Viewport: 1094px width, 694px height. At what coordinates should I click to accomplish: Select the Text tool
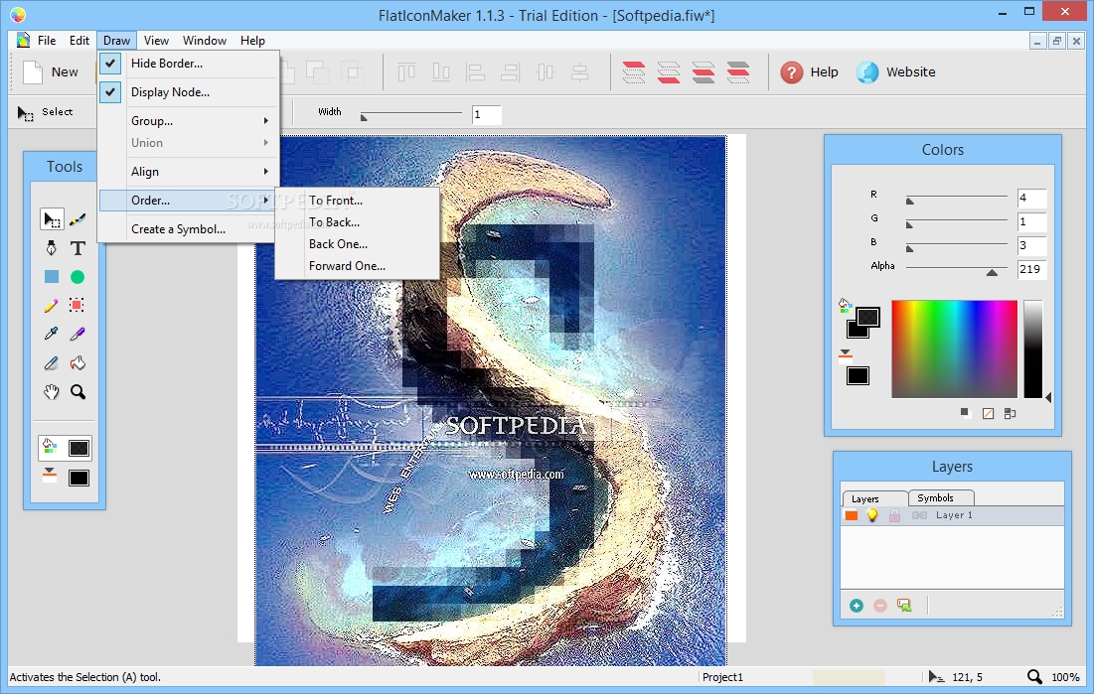(x=78, y=247)
